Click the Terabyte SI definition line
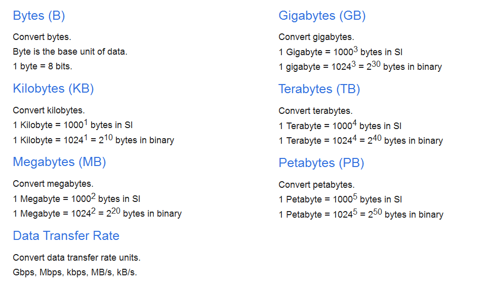The width and height of the screenshot is (486, 288). click(x=340, y=126)
